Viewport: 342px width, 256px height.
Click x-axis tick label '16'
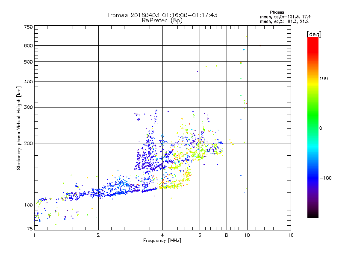[291, 235]
